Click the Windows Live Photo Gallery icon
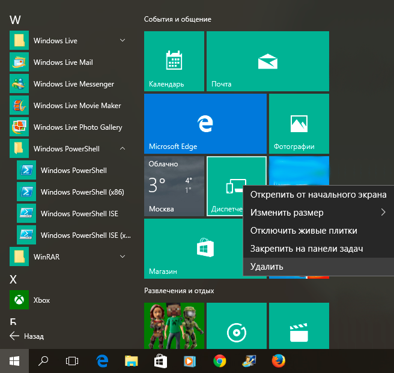This screenshot has height=373, width=394. click(x=19, y=127)
